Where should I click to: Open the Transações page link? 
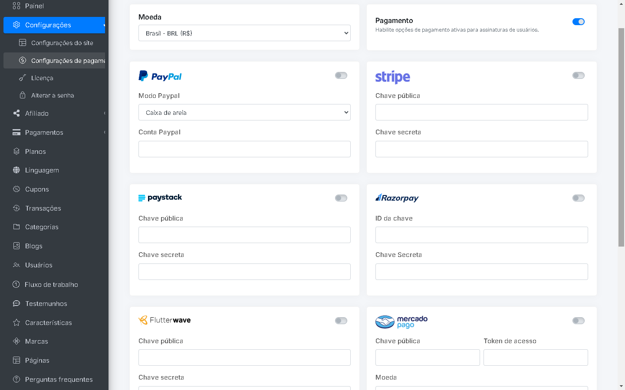point(43,208)
